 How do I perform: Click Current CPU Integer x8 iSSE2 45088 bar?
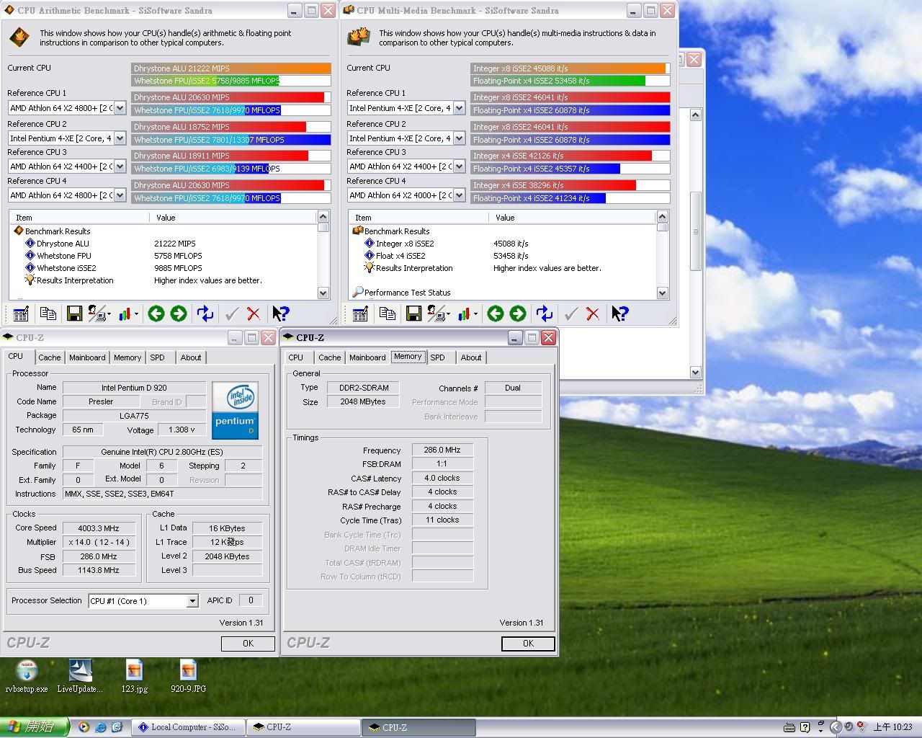pos(570,68)
